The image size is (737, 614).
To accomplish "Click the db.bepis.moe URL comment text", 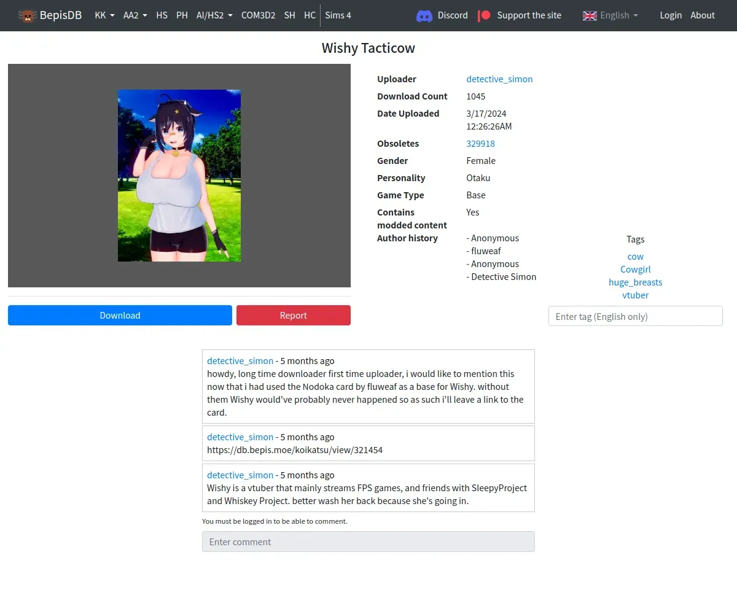I will (295, 449).
